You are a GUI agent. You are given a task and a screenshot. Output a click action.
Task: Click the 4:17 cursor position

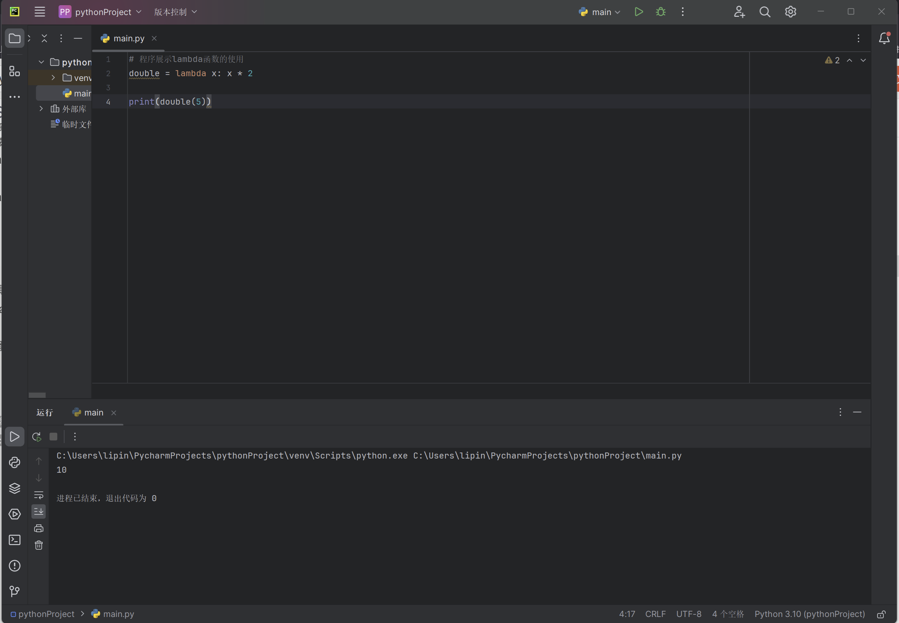pyautogui.click(x=627, y=614)
